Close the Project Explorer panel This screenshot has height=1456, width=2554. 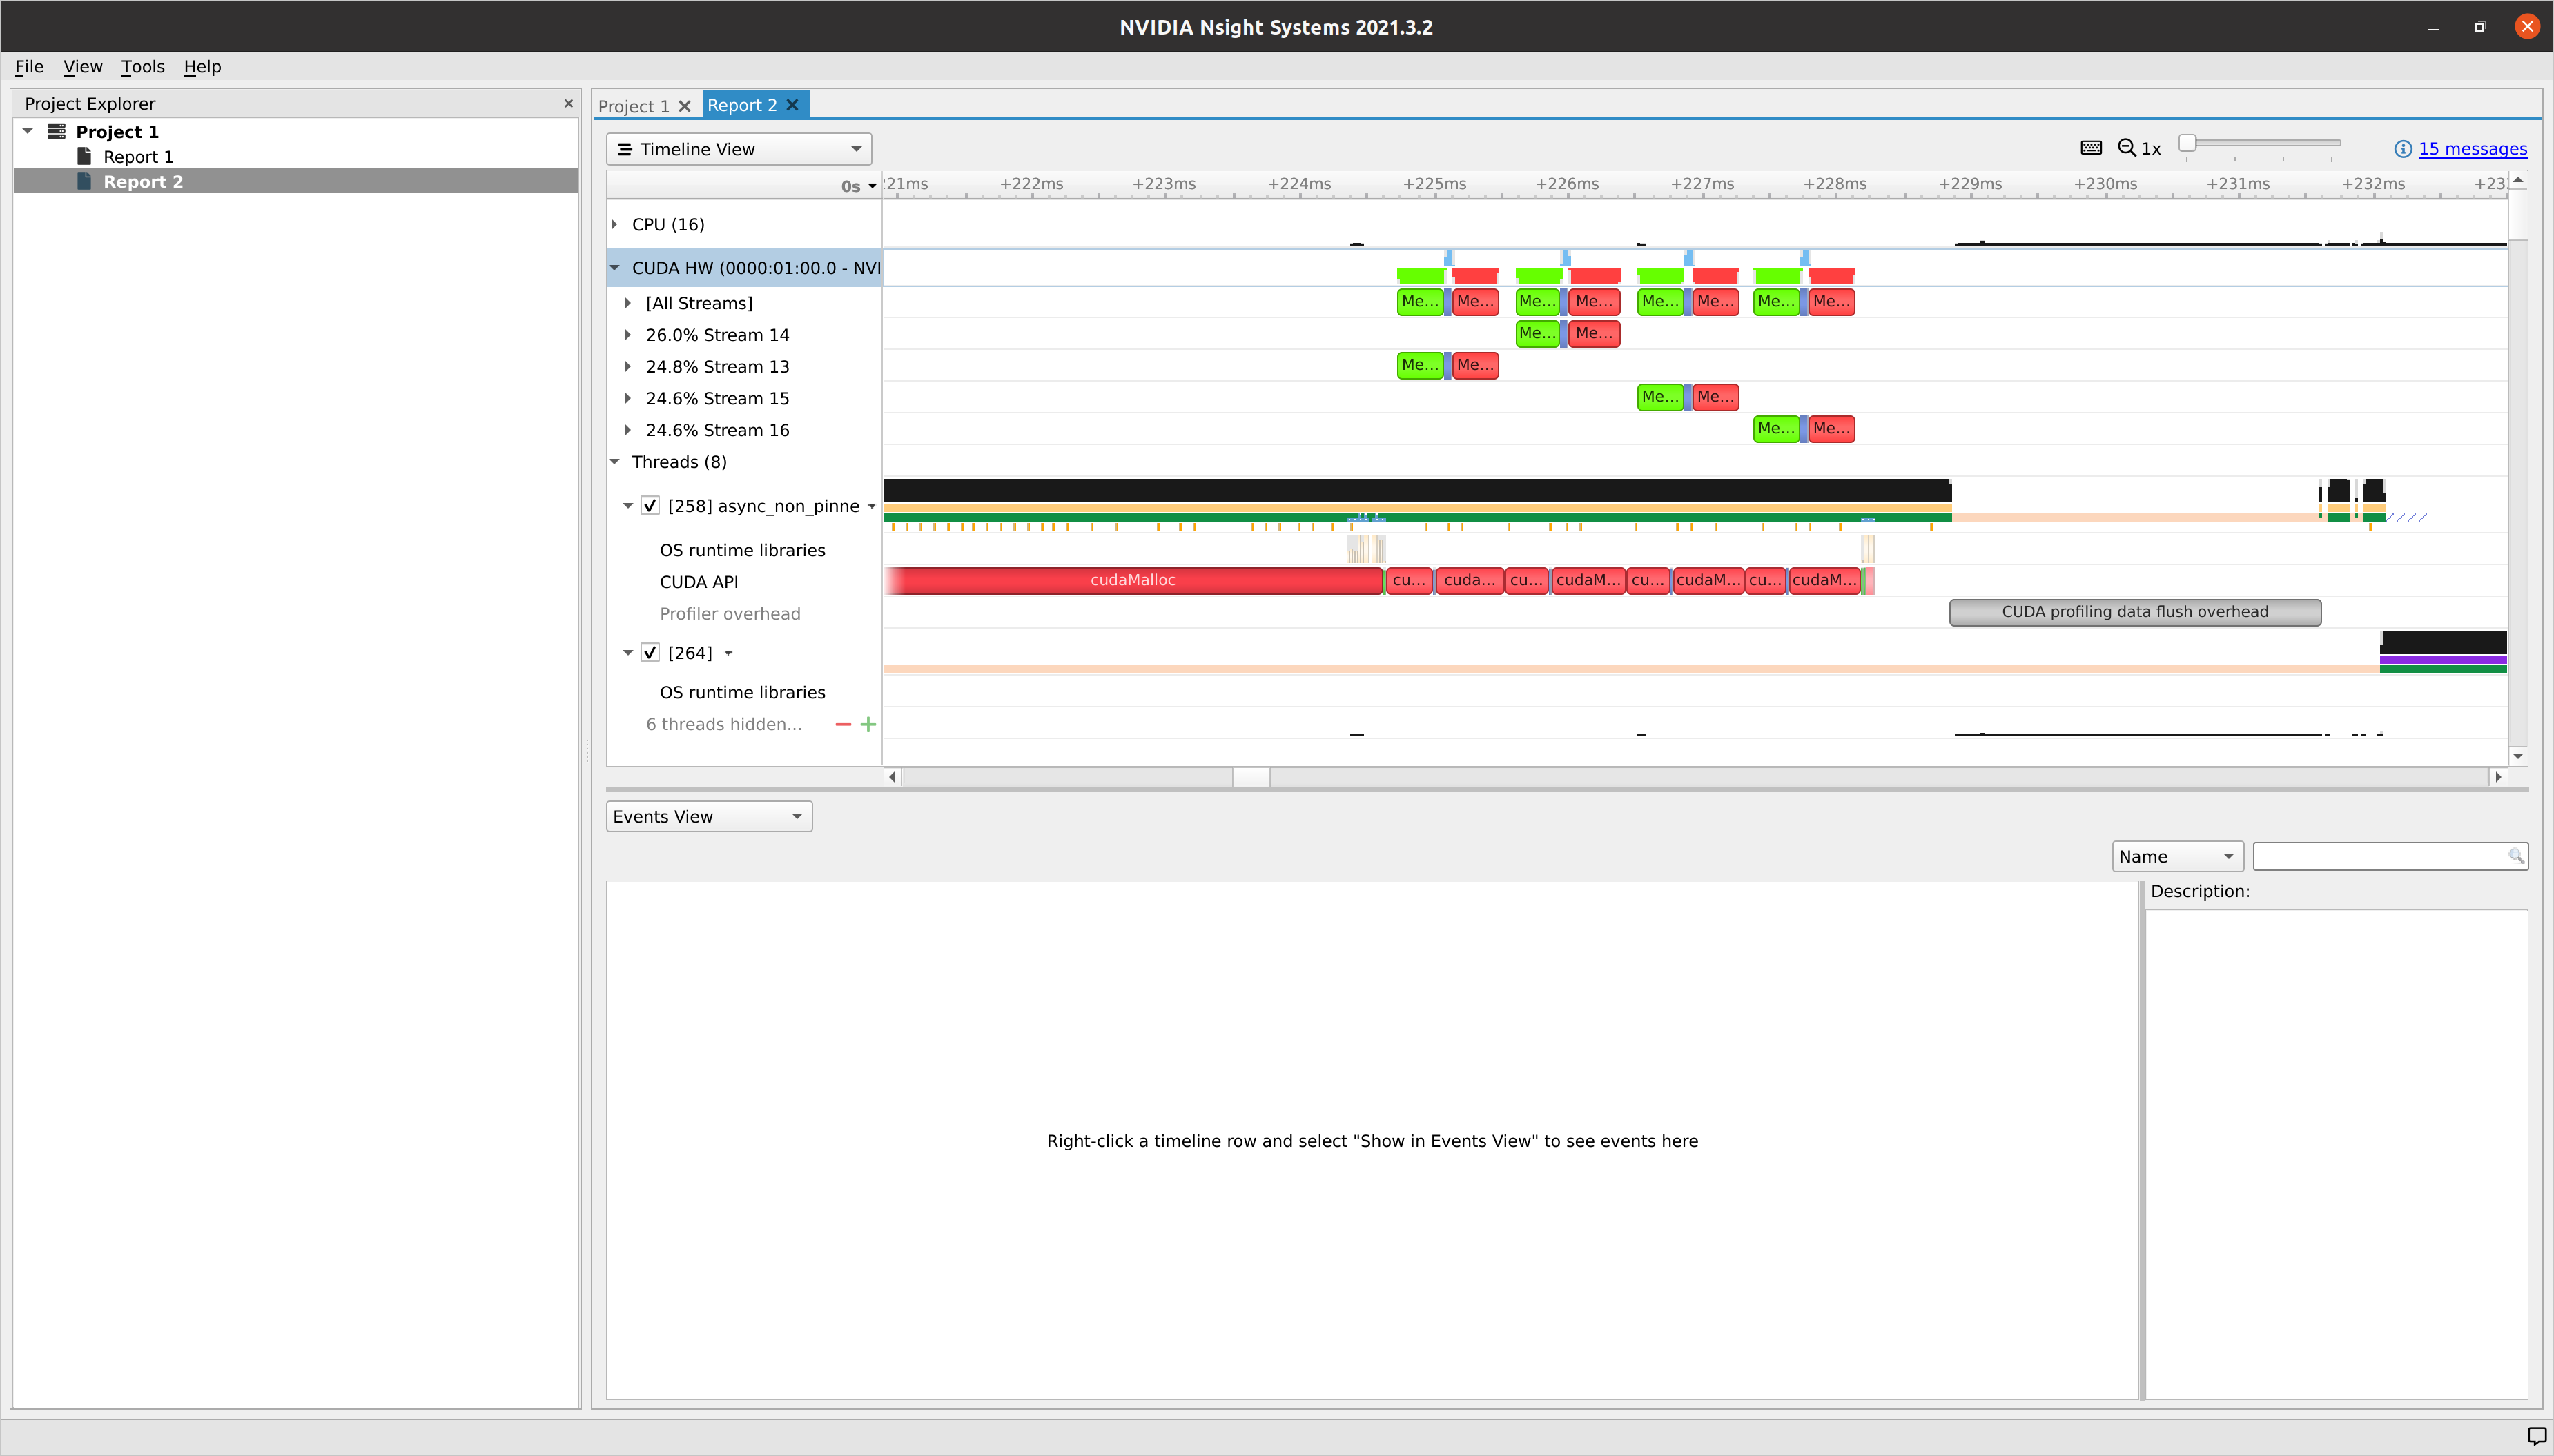(x=568, y=103)
